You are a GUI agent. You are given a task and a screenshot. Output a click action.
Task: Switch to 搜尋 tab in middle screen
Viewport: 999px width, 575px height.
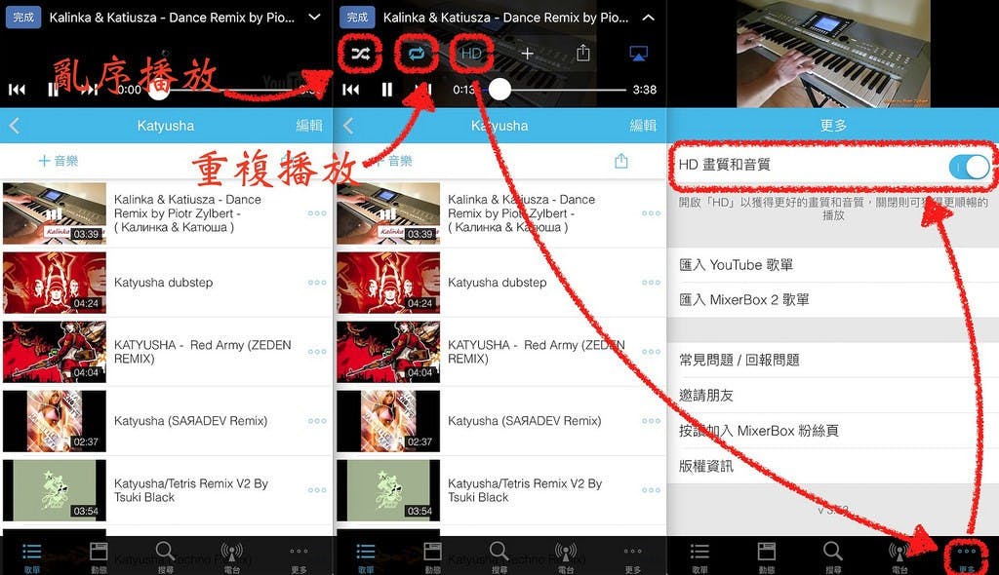[499, 557]
